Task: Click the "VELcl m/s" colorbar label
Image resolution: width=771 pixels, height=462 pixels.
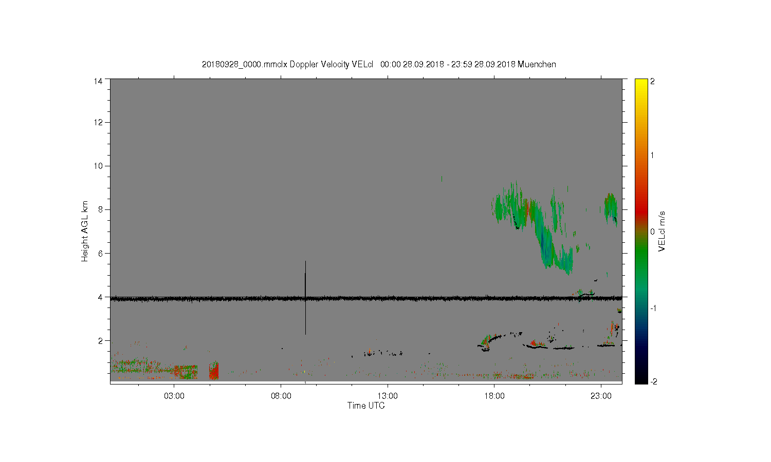Action: tap(662, 231)
